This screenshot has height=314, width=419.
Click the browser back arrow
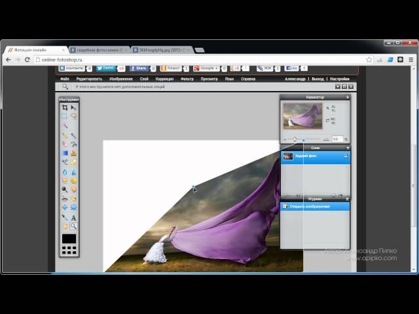click(9, 60)
